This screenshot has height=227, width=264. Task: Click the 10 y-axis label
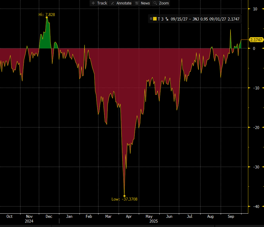point(255,9)
